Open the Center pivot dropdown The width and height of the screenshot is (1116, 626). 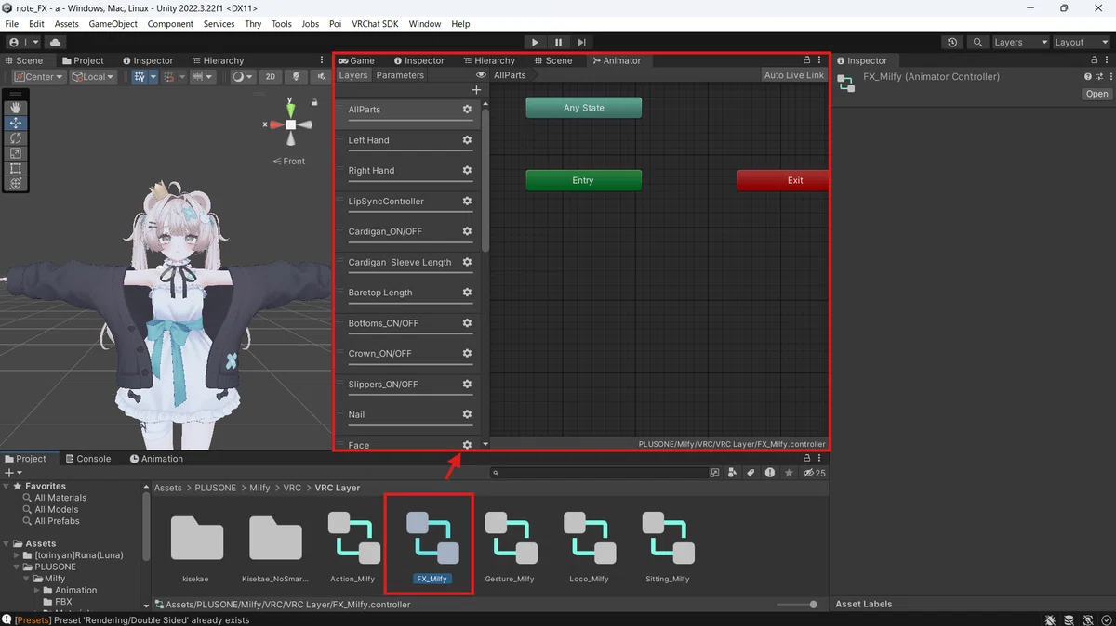click(41, 77)
